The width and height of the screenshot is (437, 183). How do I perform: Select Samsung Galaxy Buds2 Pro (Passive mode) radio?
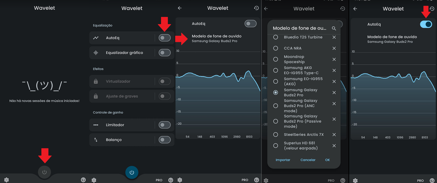[276, 121]
